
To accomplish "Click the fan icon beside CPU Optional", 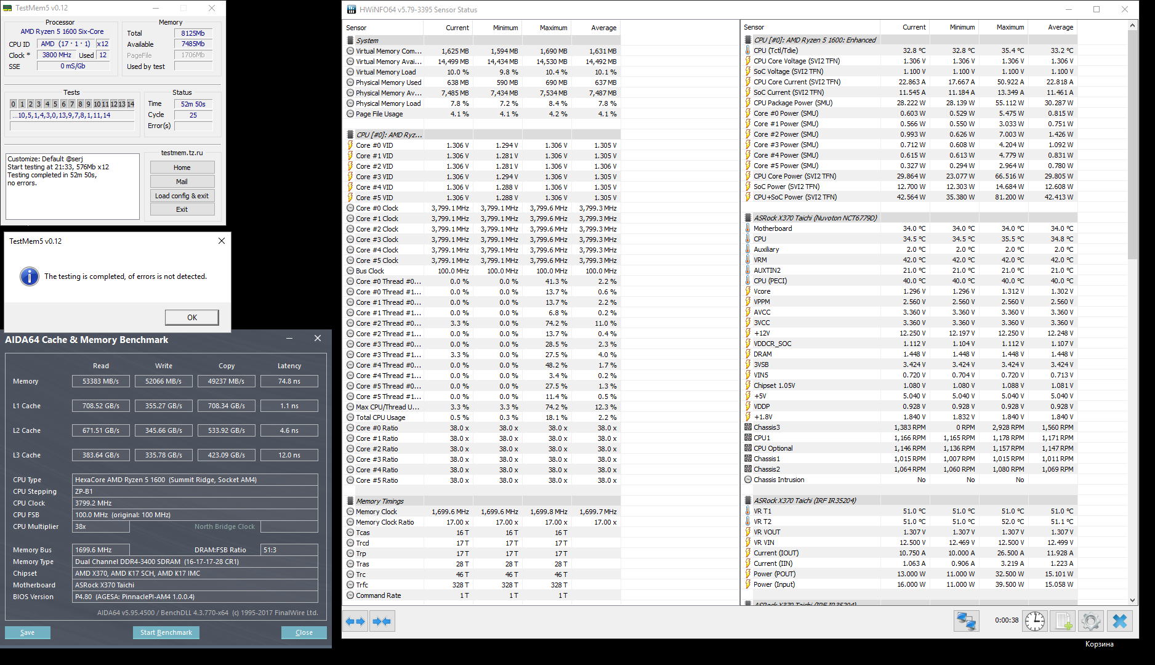I will click(748, 448).
